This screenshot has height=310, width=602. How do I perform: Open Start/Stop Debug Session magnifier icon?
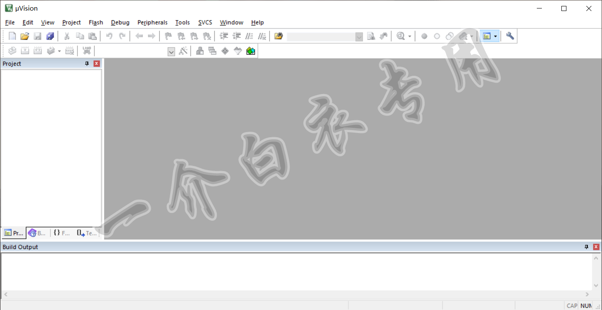(400, 36)
